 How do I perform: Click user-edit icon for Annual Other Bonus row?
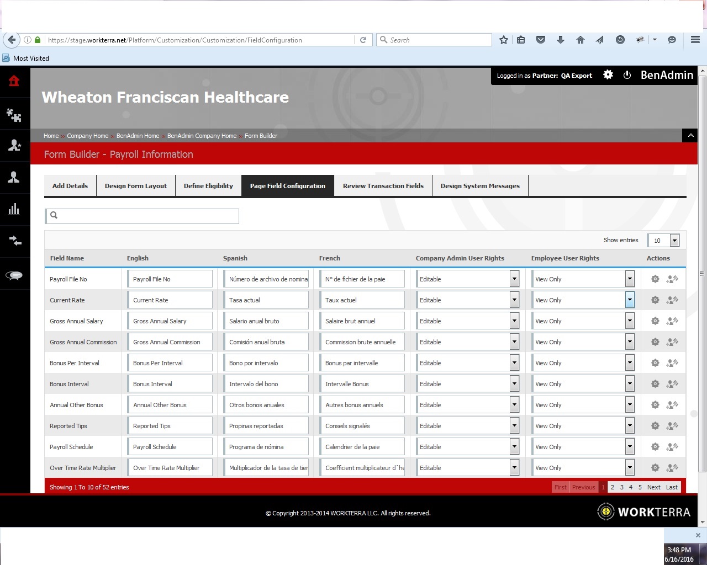pos(672,405)
